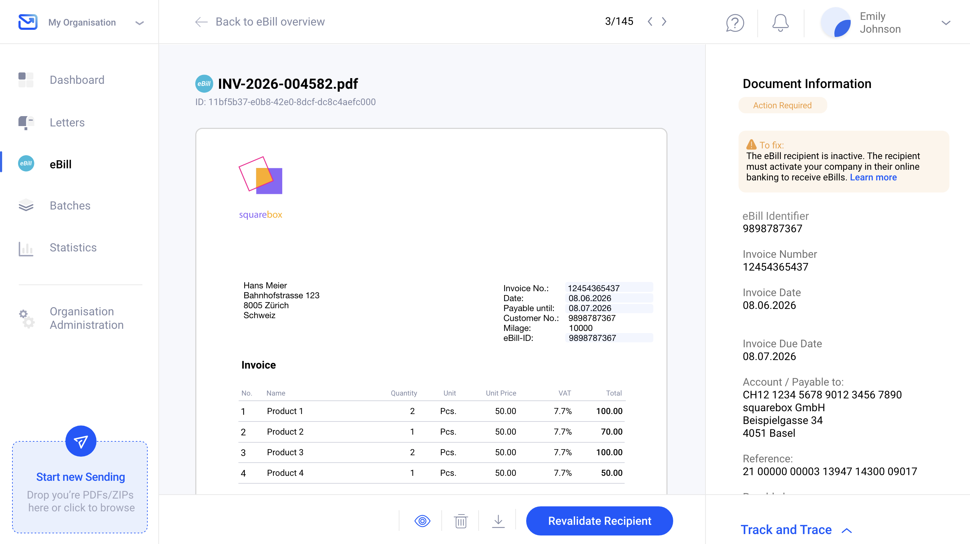Click the Statistics chart icon
This screenshot has width=970, height=544.
pos(26,249)
